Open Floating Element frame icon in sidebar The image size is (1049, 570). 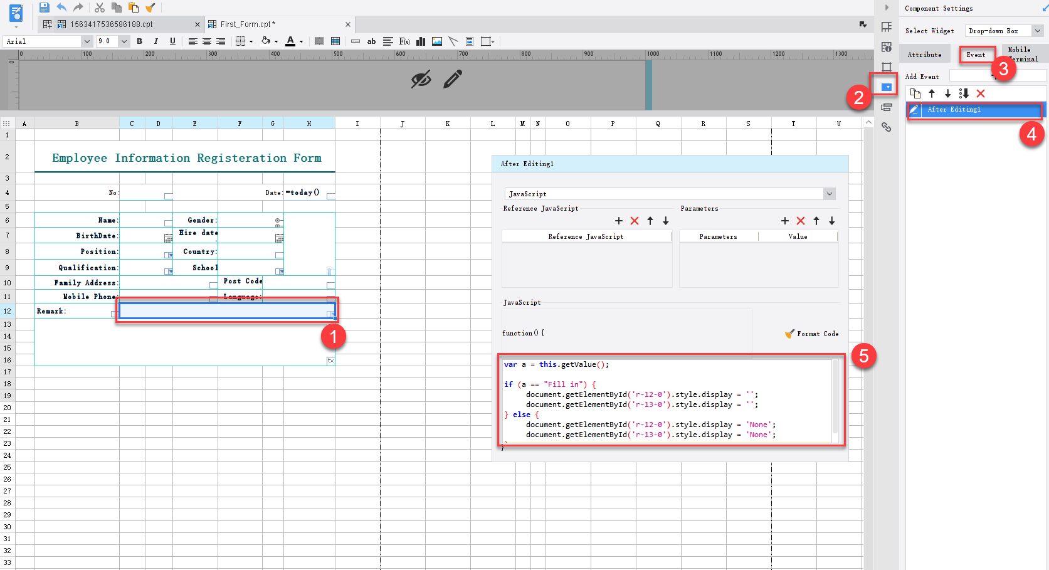[x=887, y=67]
